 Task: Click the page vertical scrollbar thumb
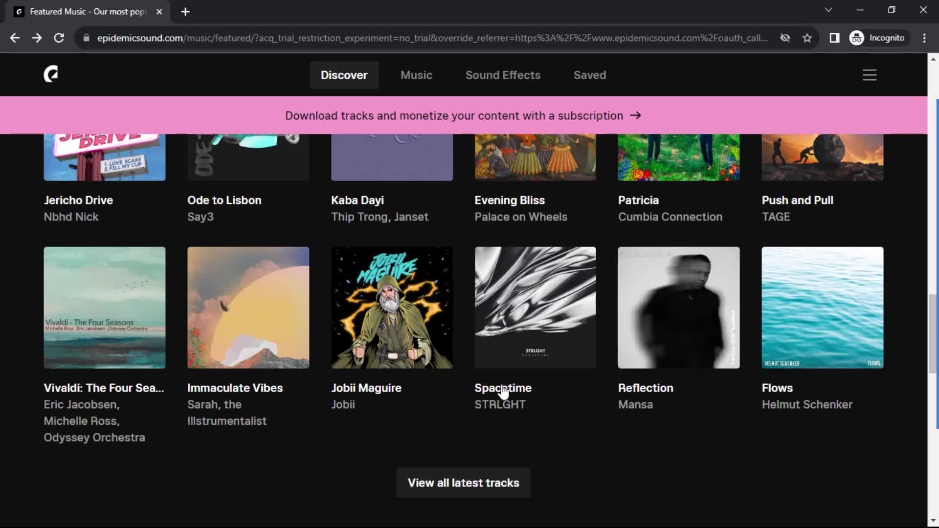(x=933, y=334)
